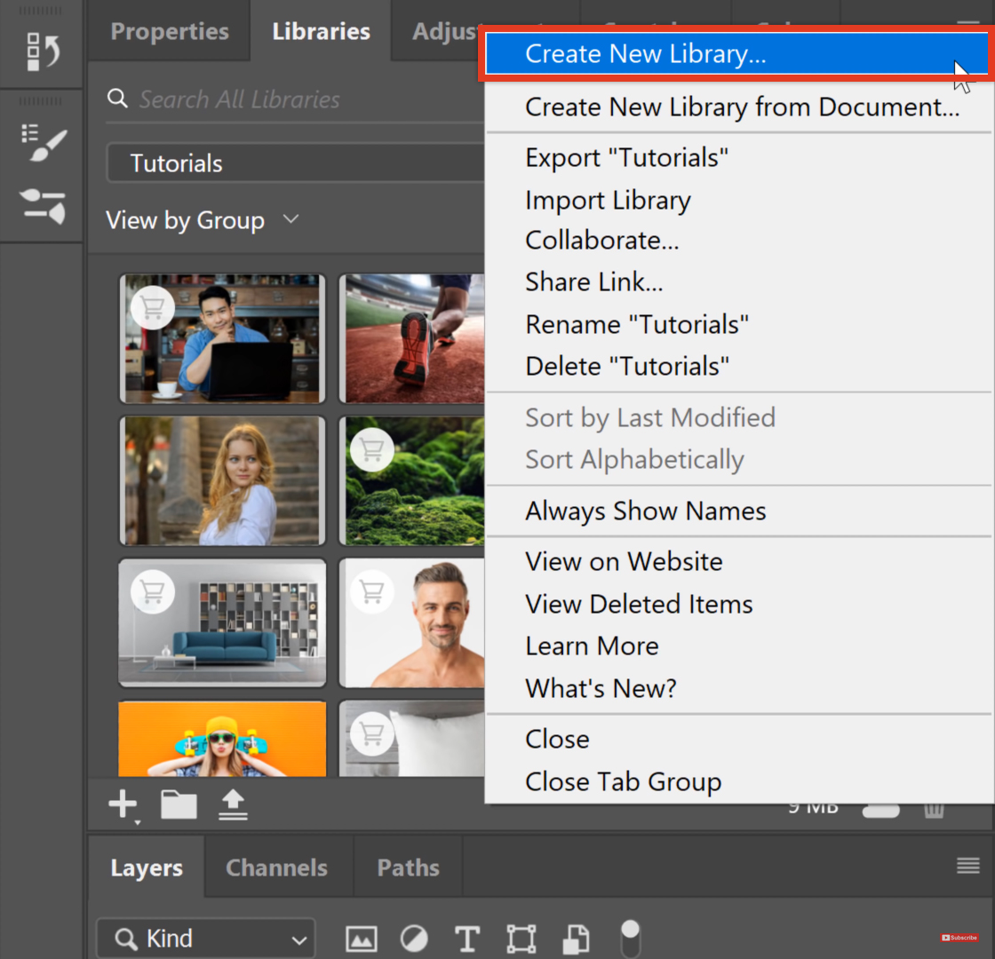Viewport: 995px width, 959px height.
Task: Choose View on Website menu item
Action: coord(740,562)
